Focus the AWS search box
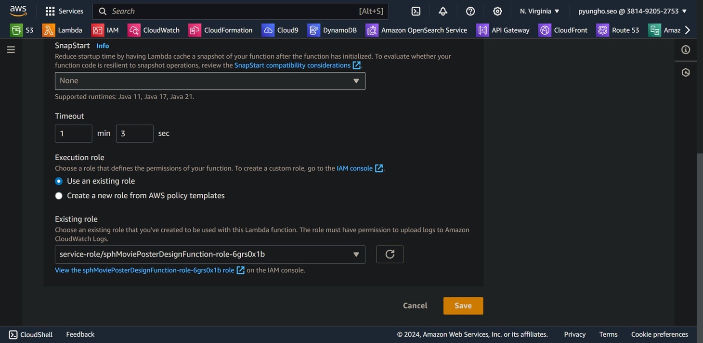703x343 pixels. click(x=240, y=11)
